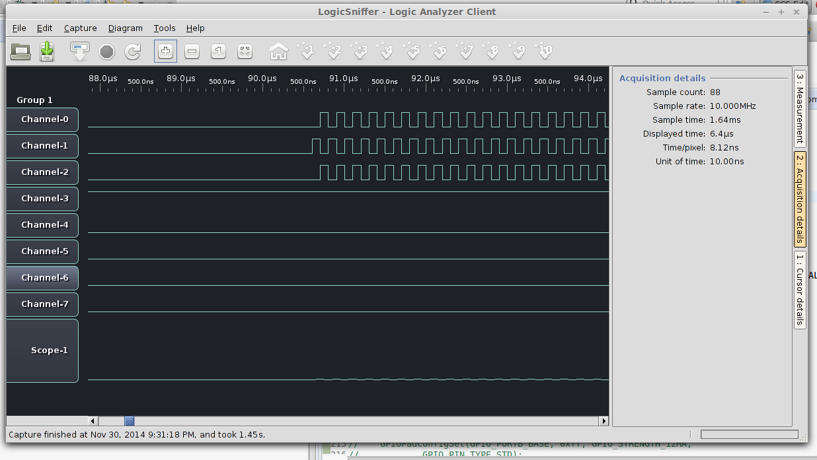Click the Sample rate value 10.000MHz
The image size is (817, 460).
pos(732,106)
